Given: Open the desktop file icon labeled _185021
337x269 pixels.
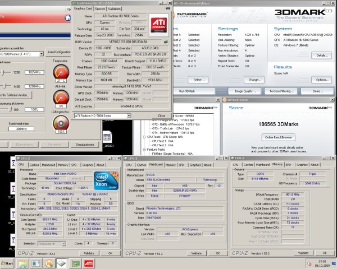Looking at the screenshot, I should 107,137.
